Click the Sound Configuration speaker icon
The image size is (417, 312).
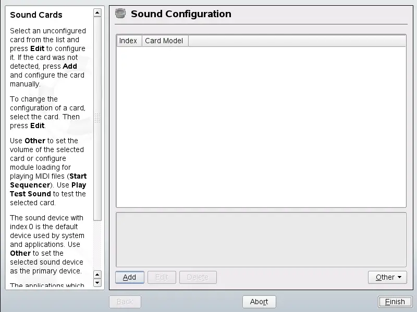coord(120,14)
